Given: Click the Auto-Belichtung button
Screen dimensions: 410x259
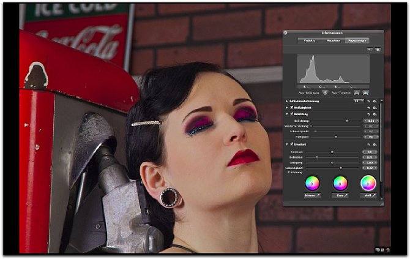Looking at the screenshot, I should [x=325, y=92].
